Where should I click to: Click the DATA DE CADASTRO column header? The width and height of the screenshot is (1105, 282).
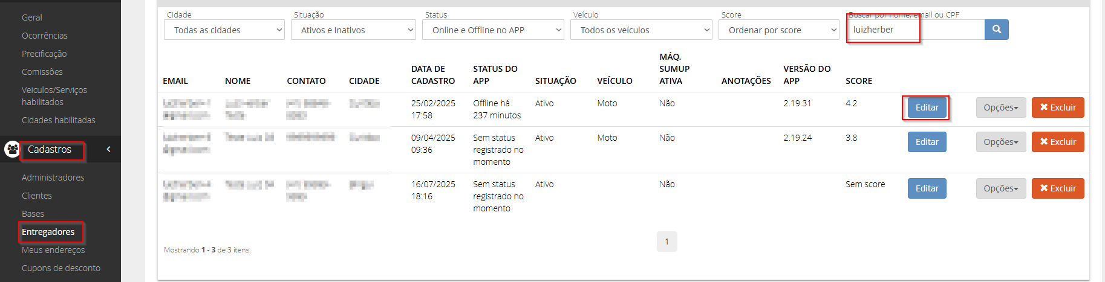pos(433,75)
